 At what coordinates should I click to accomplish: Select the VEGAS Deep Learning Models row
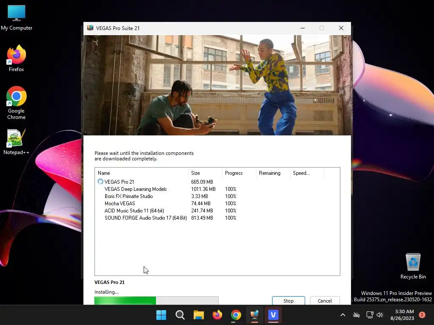click(x=217, y=189)
